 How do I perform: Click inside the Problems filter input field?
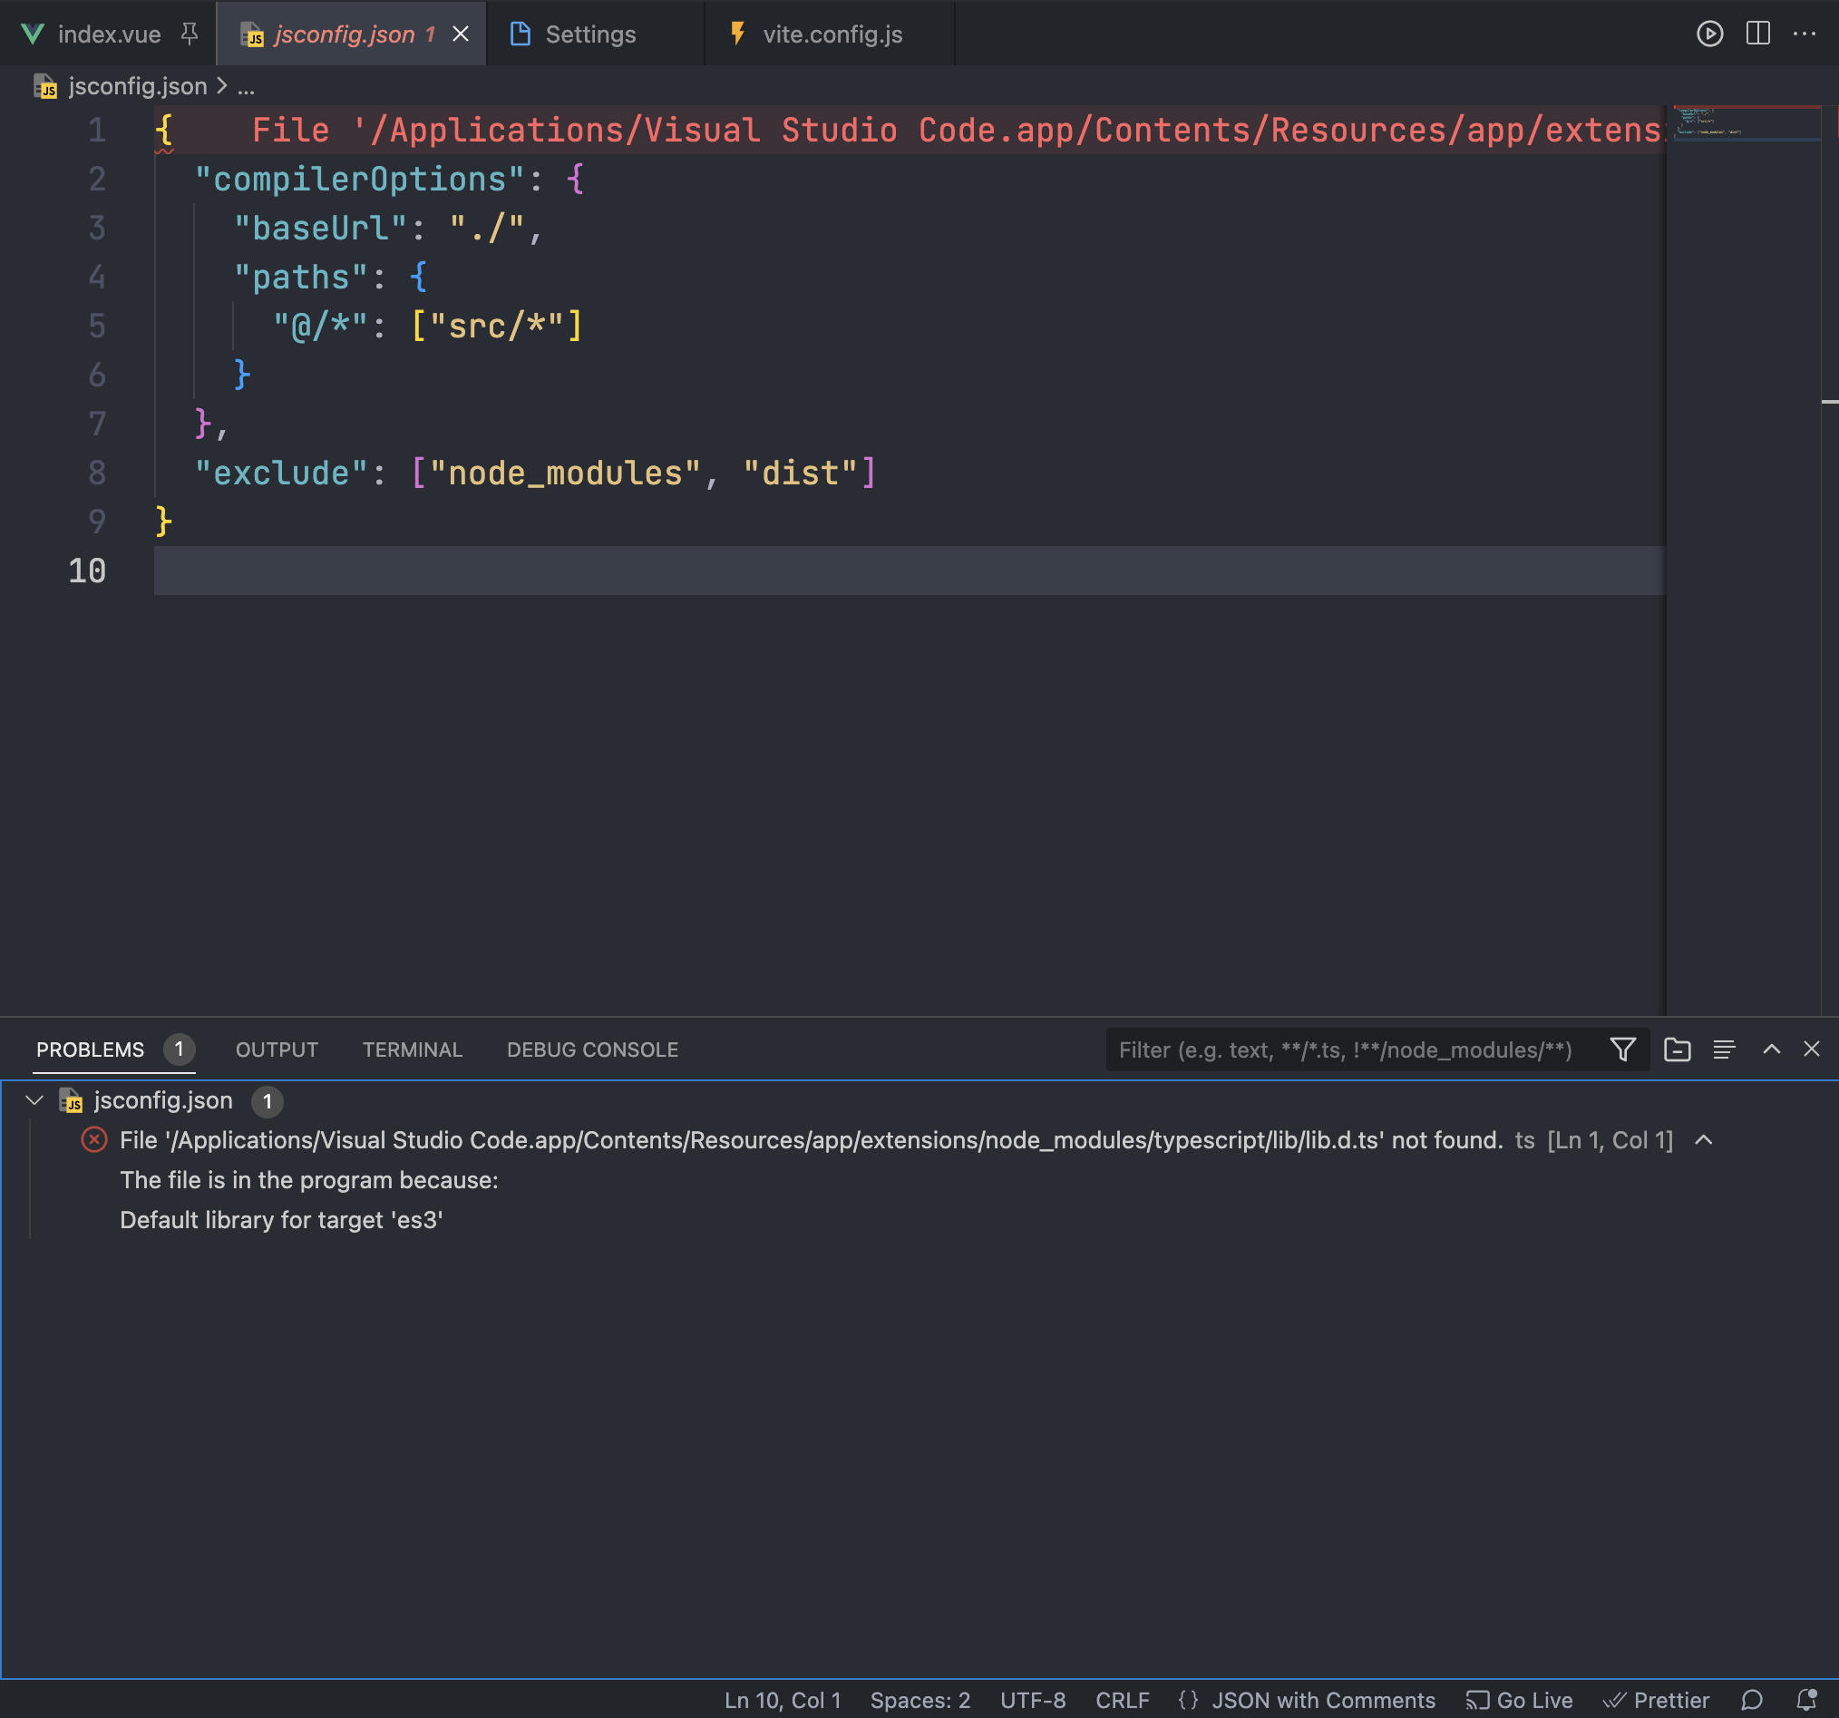(x=1341, y=1049)
